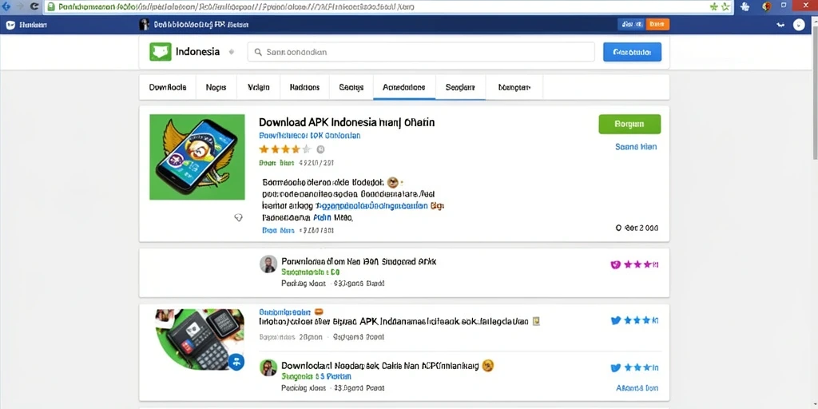Screen dimensions: 818x409
Task: Click the Twitter bird on APK Indanamad row
Action: pyautogui.click(x=616, y=320)
